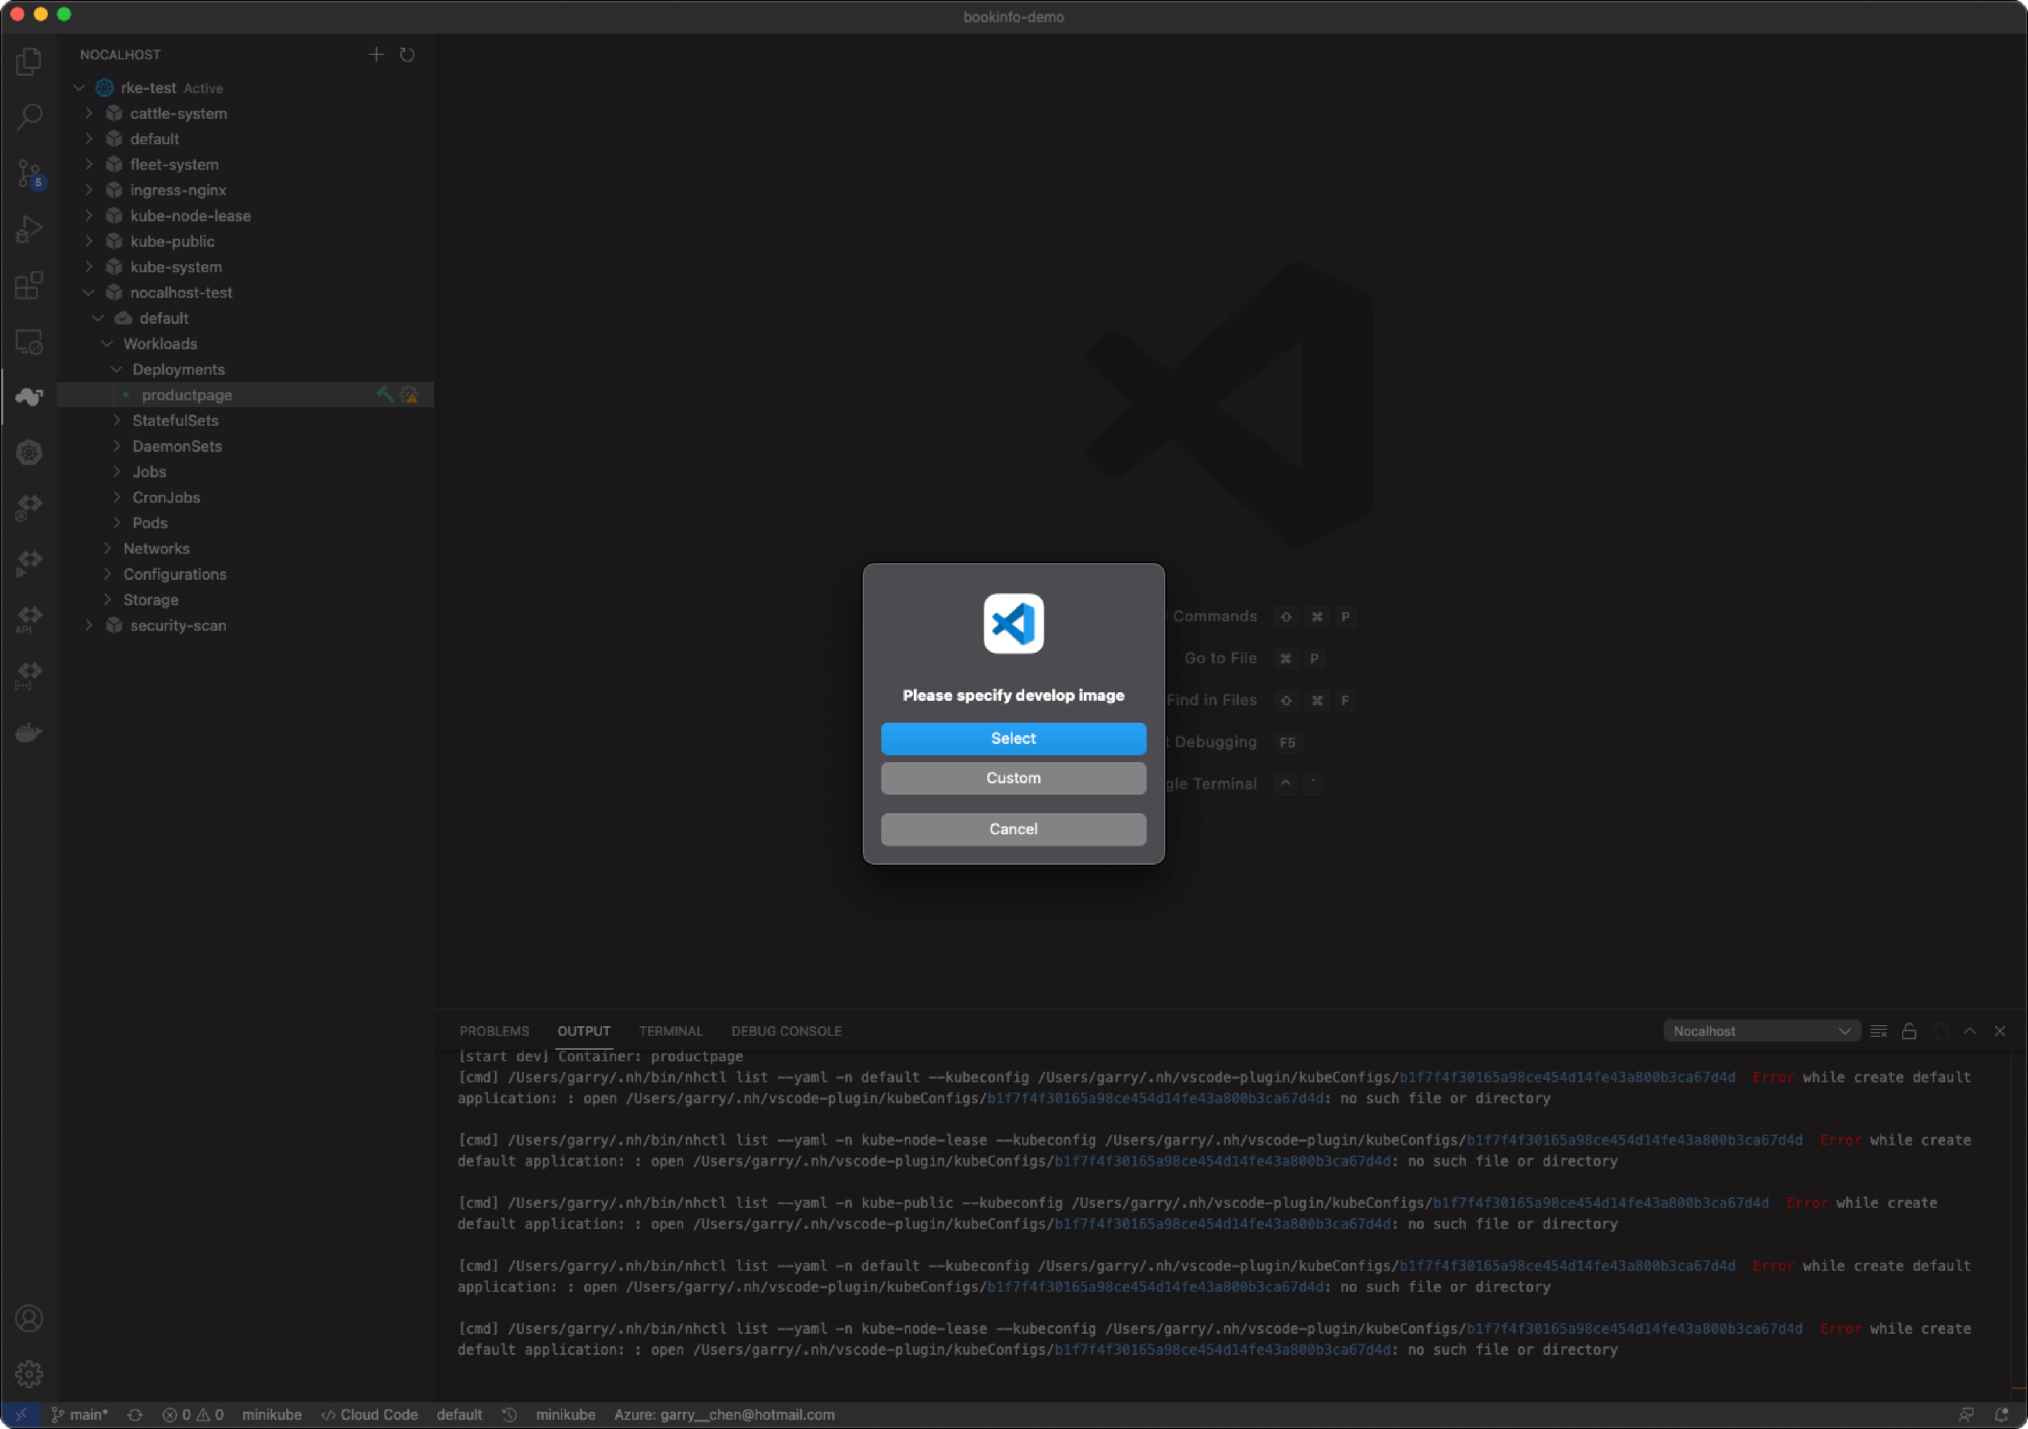Screen dimensions: 2028x1429
Task: Collapse the rke-test cluster node
Action: [x=80, y=87]
